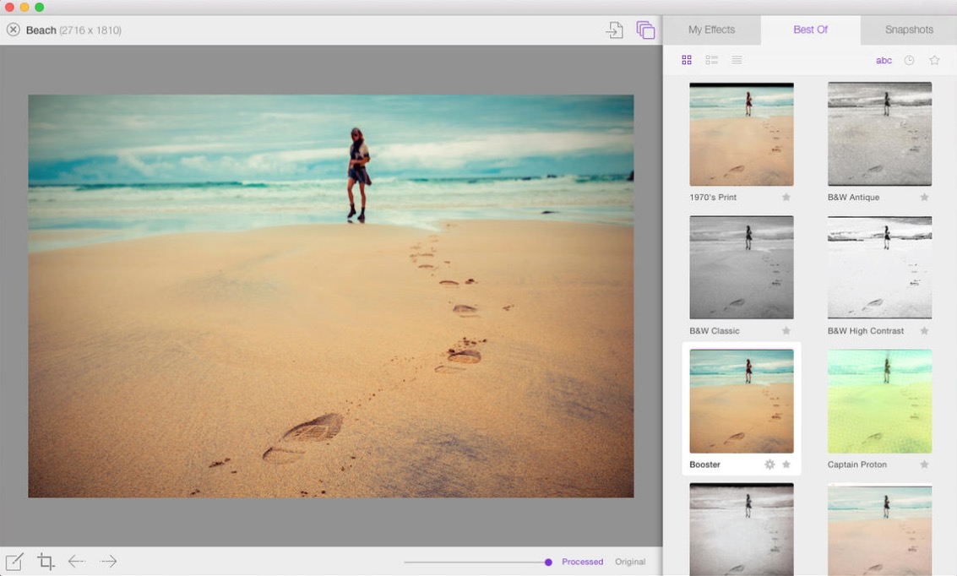The height and width of the screenshot is (576, 957).
Task: Favorite the Captain Proton effect star
Action: [925, 465]
